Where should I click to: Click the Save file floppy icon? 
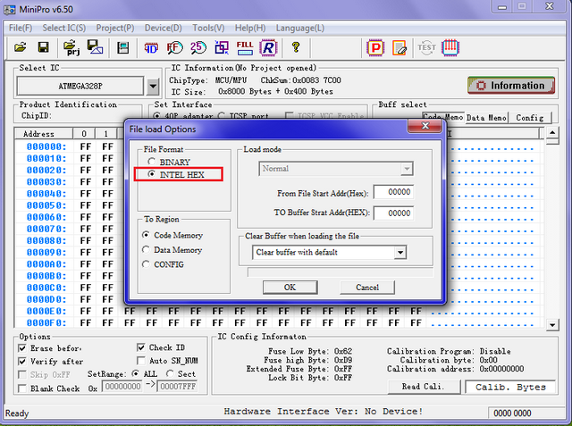point(44,47)
